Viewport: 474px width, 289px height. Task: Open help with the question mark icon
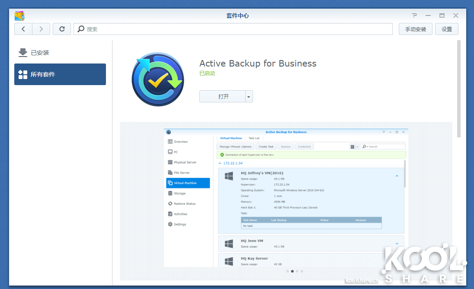pyautogui.click(x=414, y=16)
